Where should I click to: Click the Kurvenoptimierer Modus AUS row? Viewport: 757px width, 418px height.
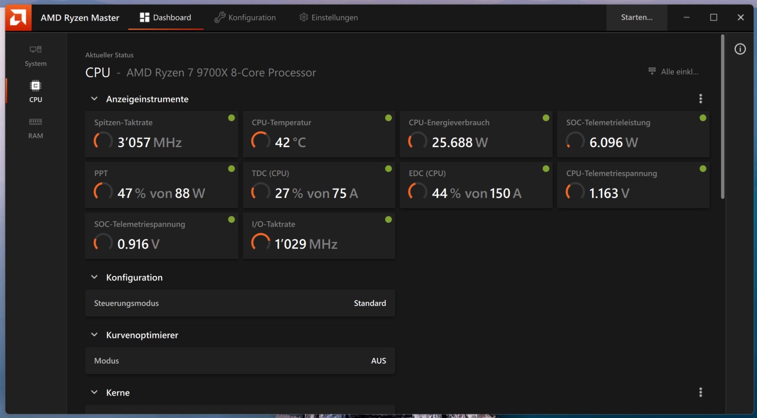(240, 361)
